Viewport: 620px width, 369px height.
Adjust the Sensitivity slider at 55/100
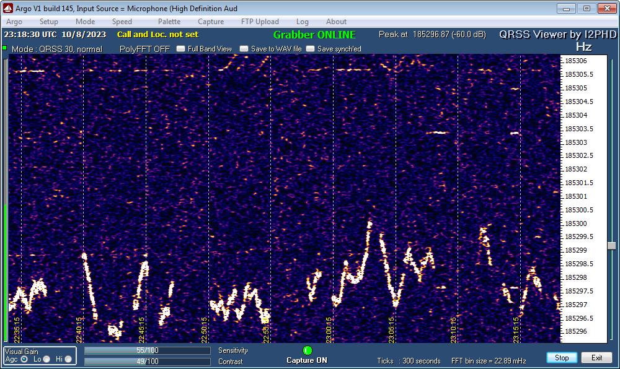click(147, 350)
